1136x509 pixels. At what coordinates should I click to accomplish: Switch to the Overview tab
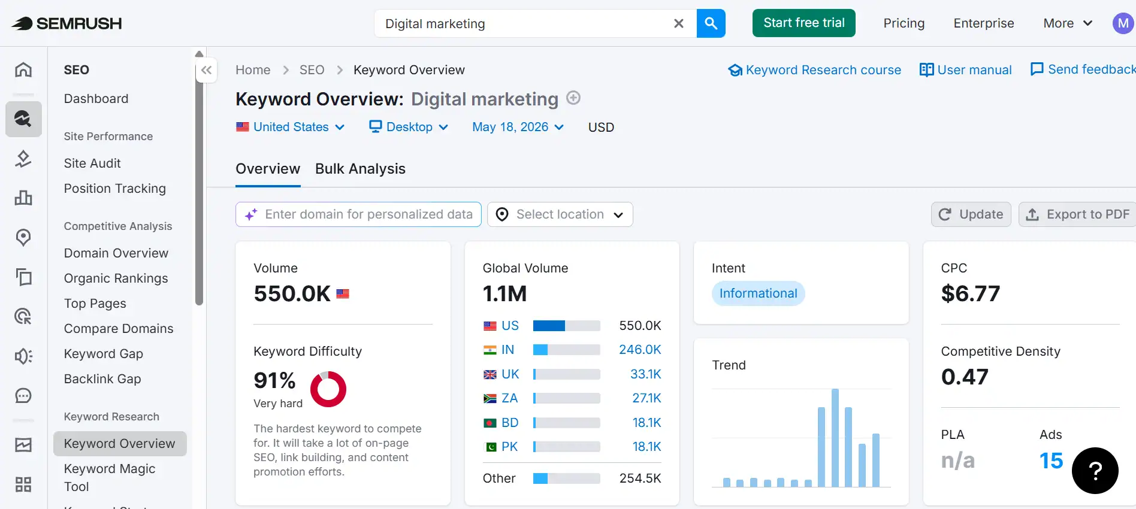tap(268, 169)
